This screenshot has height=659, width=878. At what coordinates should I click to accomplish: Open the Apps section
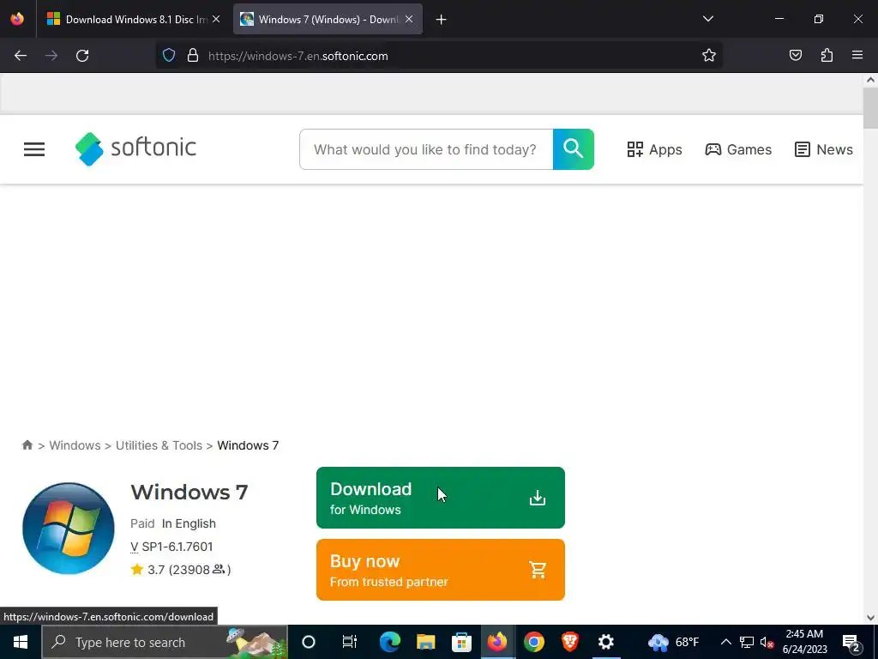pyautogui.click(x=654, y=149)
